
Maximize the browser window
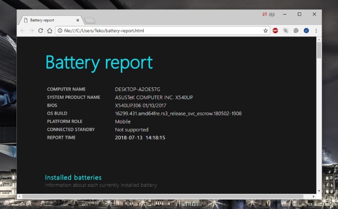[x=299, y=14]
